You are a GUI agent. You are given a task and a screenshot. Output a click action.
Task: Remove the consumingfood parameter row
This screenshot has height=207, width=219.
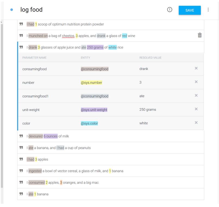click(196, 68)
